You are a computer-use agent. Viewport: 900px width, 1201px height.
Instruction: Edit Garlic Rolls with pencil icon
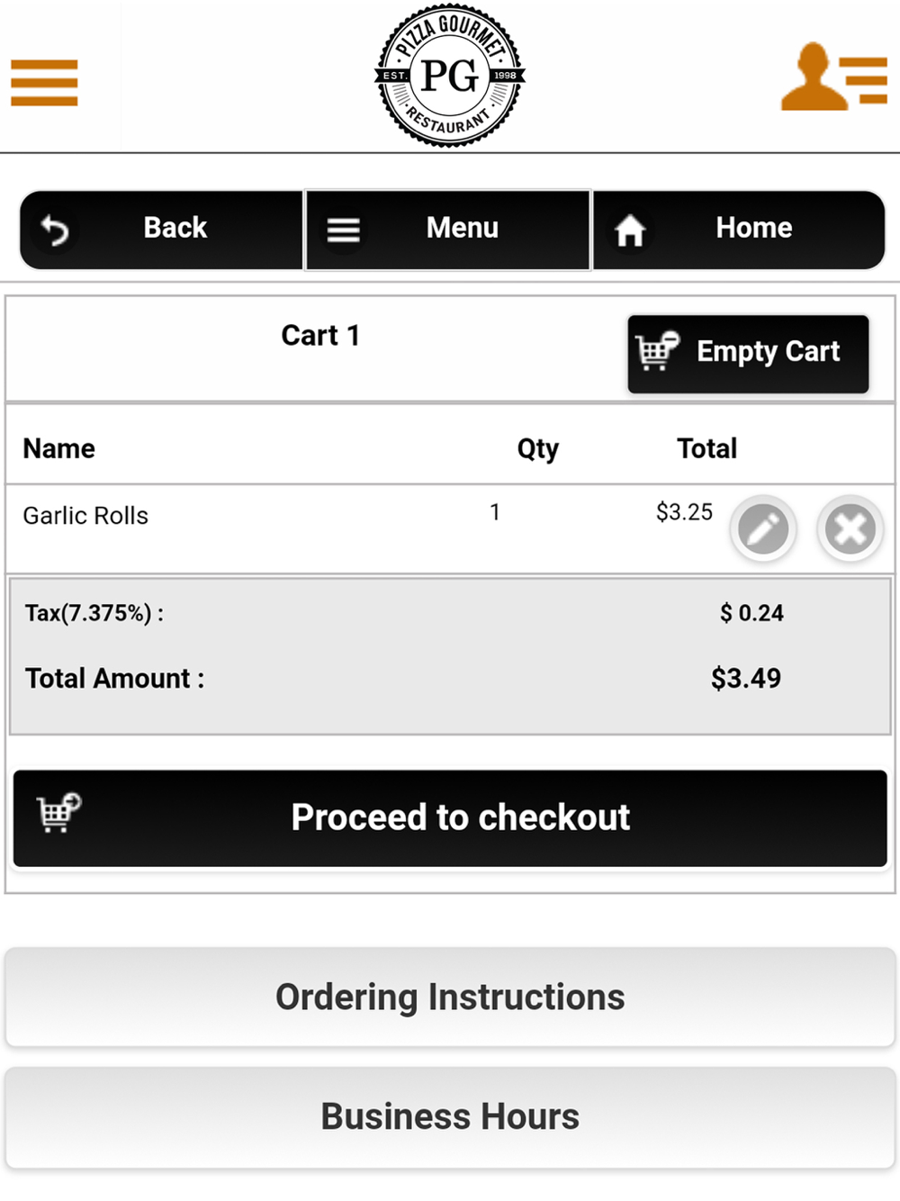[763, 528]
